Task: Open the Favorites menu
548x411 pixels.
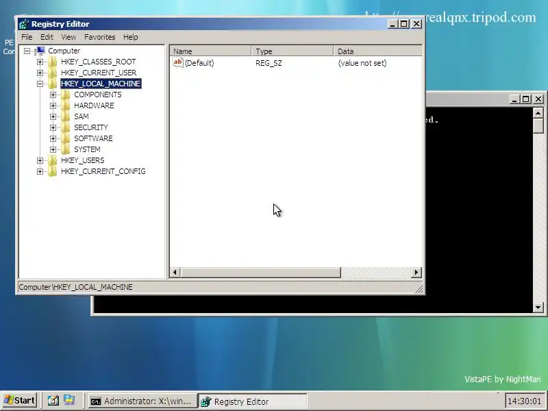Action: coord(99,37)
